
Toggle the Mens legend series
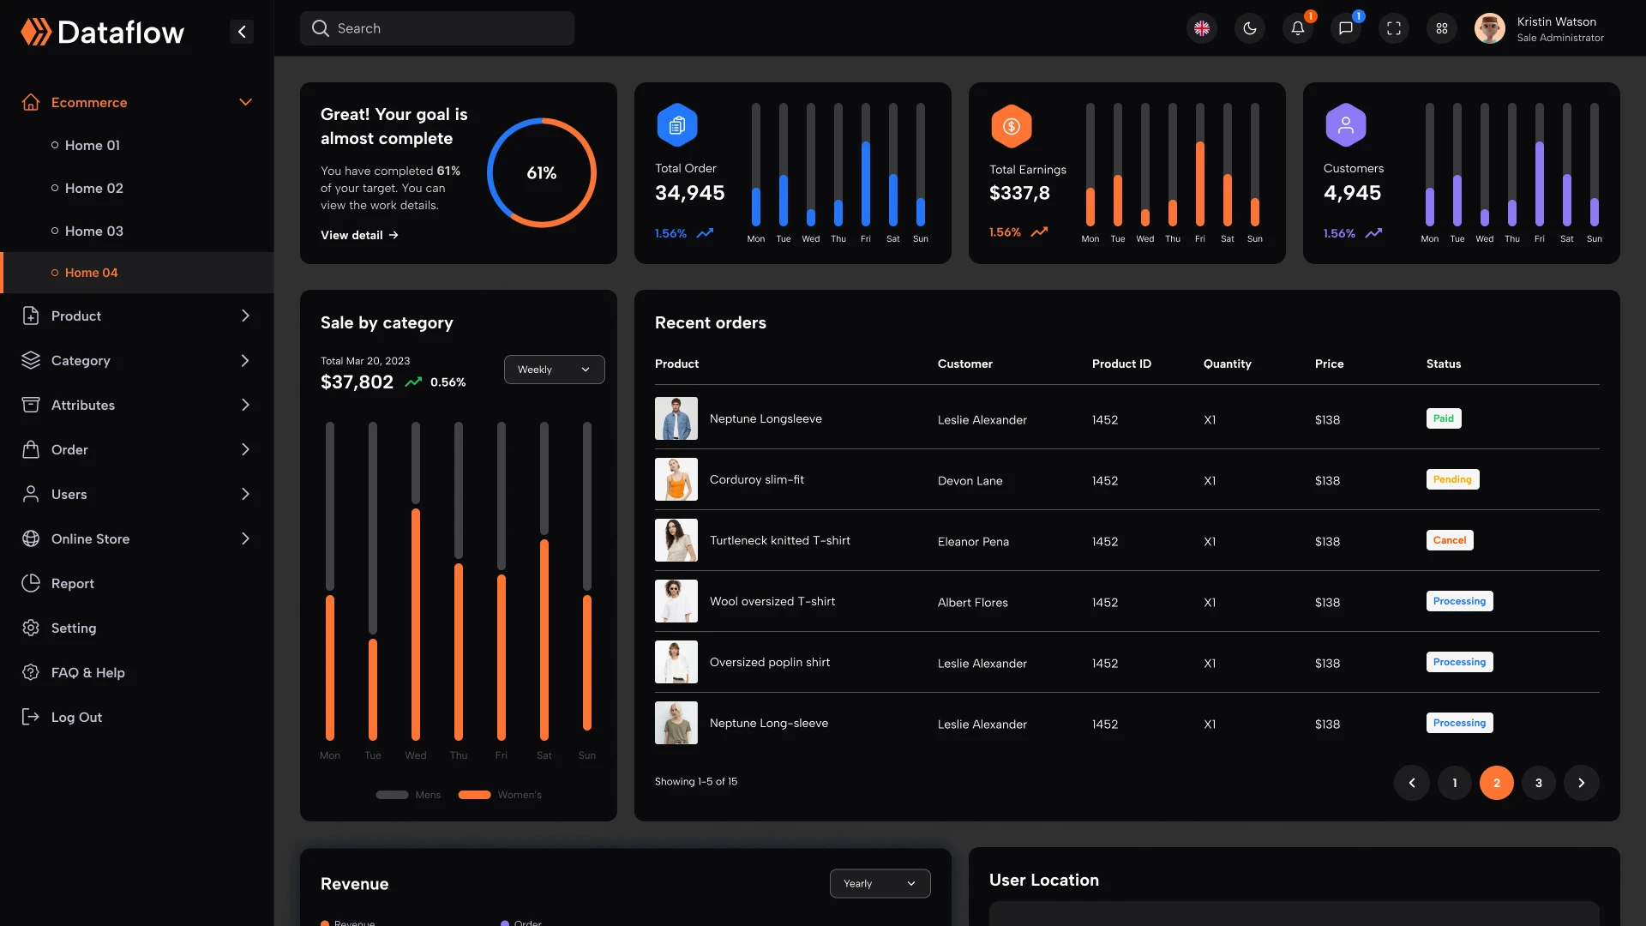coord(408,795)
